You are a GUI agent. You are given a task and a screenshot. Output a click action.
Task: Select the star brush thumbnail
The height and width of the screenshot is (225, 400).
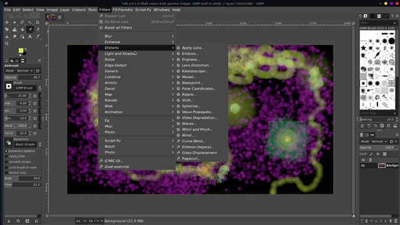click(364, 47)
